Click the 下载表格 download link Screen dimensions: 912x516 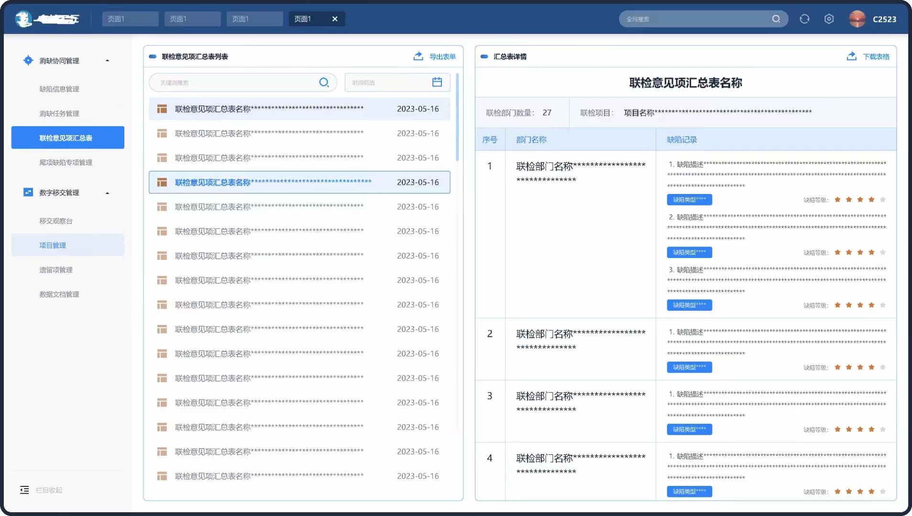[876, 56]
